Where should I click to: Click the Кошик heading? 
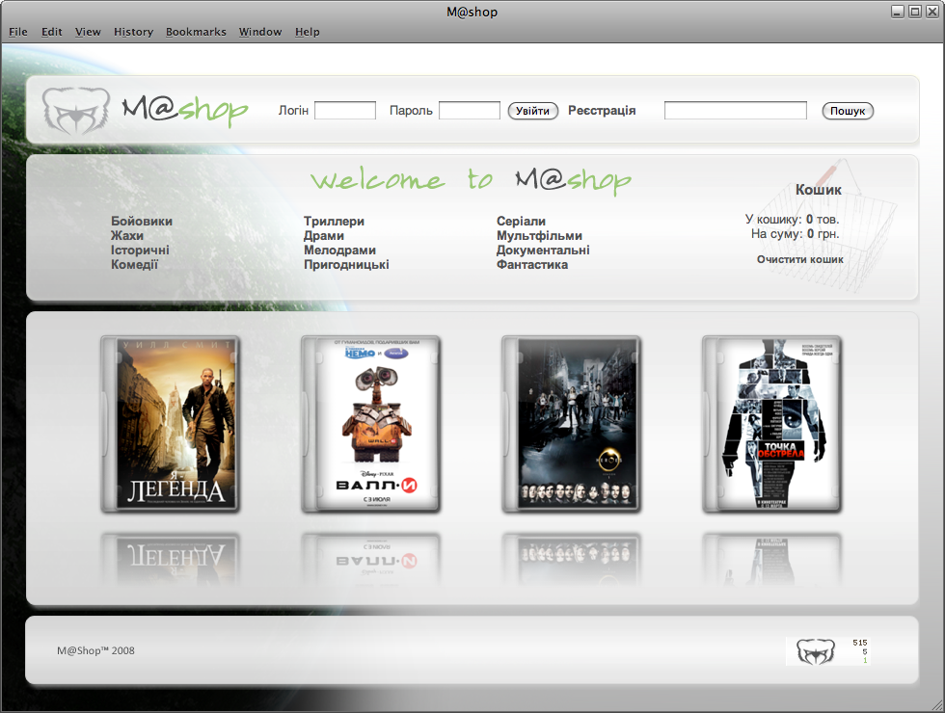pyautogui.click(x=819, y=190)
